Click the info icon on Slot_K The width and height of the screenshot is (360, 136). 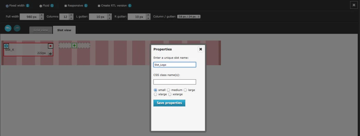(x=6, y=46)
